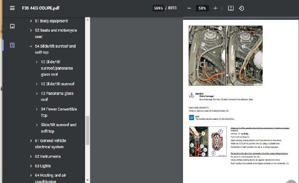Go to 34 Power Convertible Top bookmark
The image size is (299, 183).
click(x=59, y=112)
